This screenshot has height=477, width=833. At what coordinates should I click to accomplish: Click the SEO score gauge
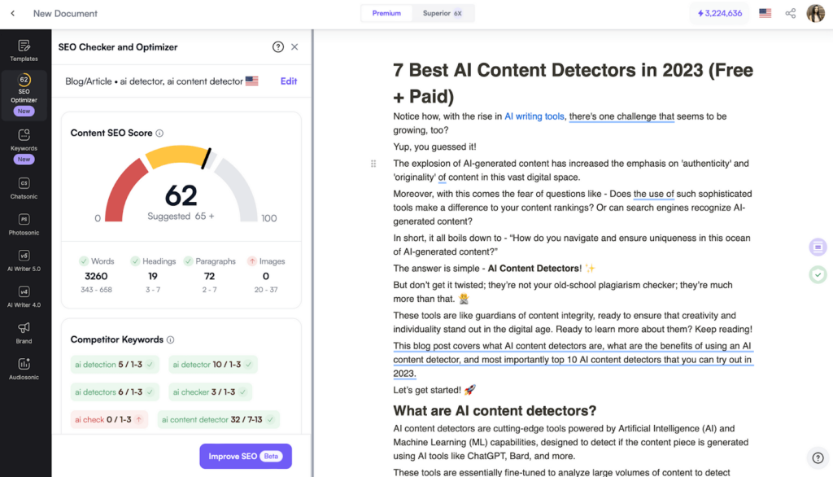coord(181,183)
